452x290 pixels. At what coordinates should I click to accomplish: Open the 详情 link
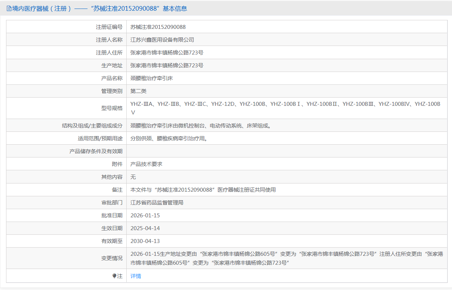[x=136, y=276]
